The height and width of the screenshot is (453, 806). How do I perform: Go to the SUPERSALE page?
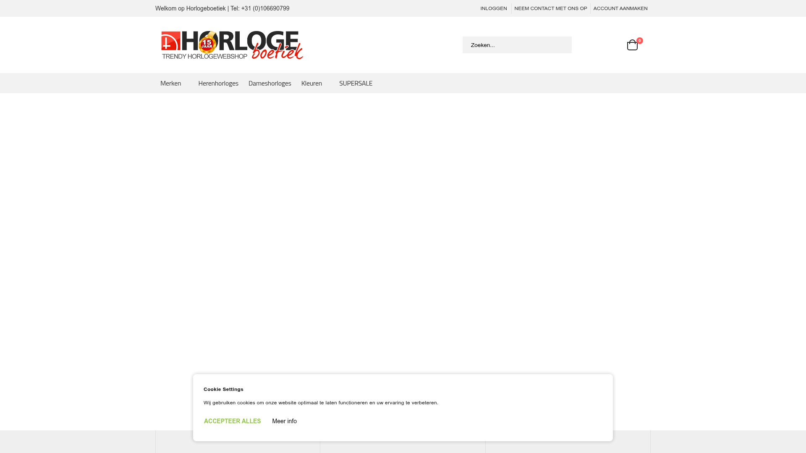356,83
